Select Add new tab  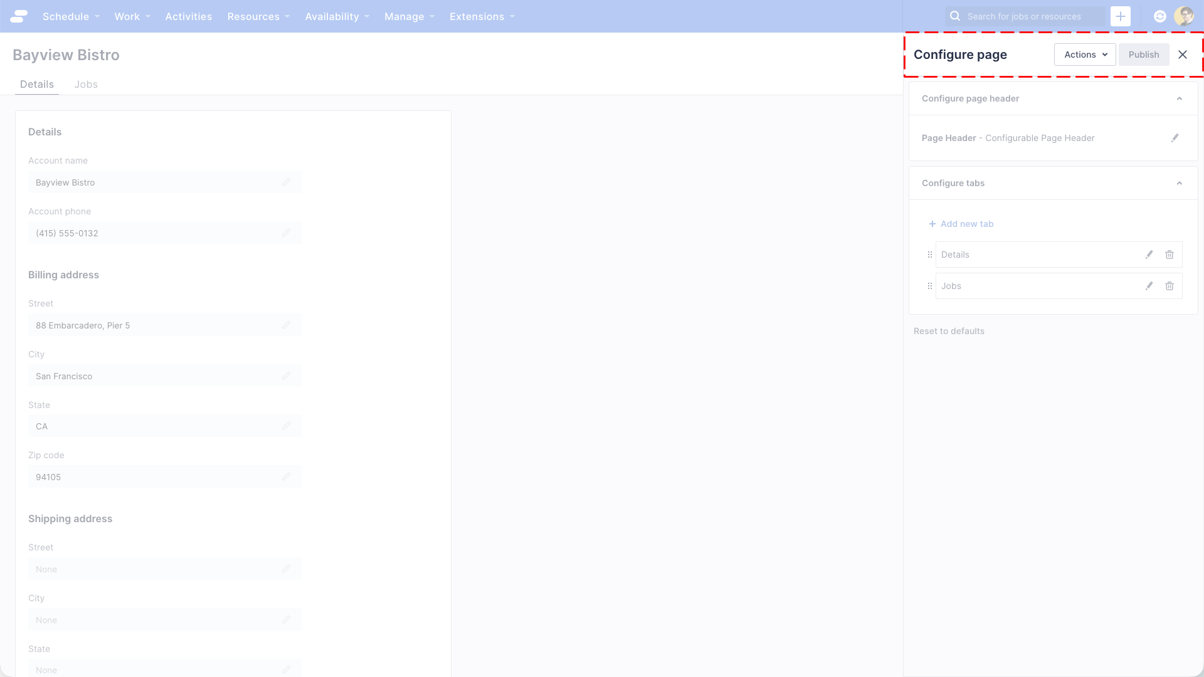(x=961, y=224)
